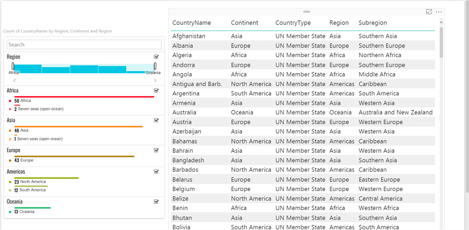Click the Americas section heading
This screenshot has width=469, height=230.
tap(16, 172)
